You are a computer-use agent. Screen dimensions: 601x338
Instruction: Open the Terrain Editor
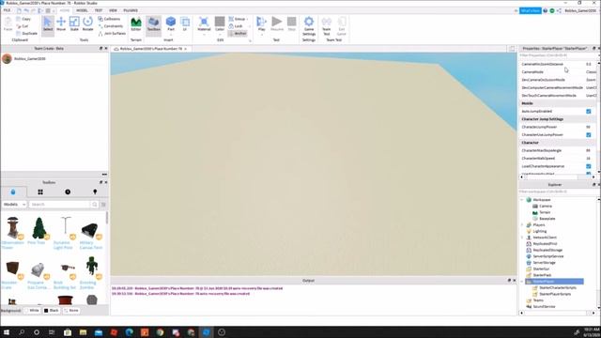pyautogui.click(x=136, y=24)
